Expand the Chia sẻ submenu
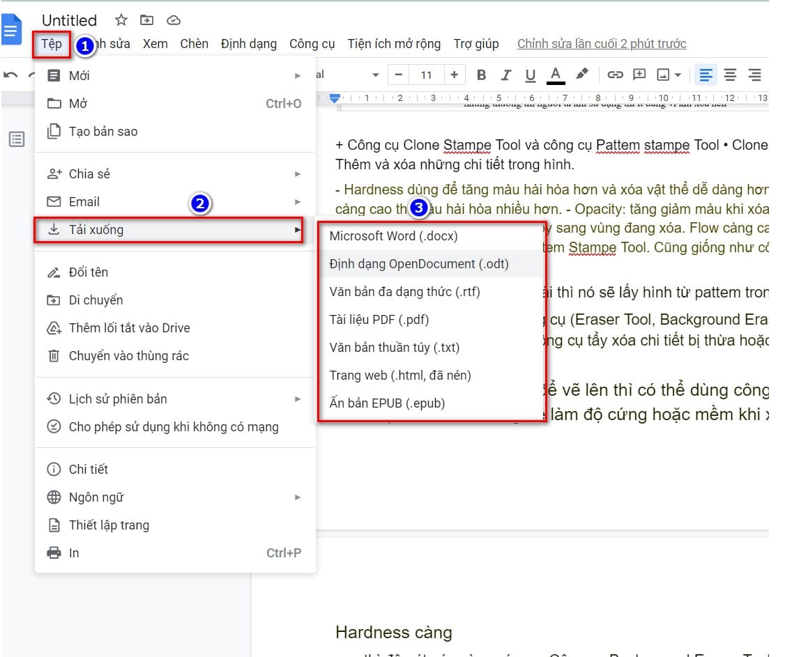The height and width of the screenshot is (657, 808). point(175,174)
